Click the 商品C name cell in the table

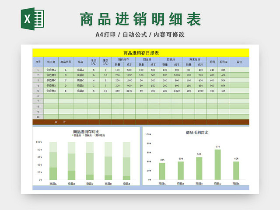pos(80,80)
